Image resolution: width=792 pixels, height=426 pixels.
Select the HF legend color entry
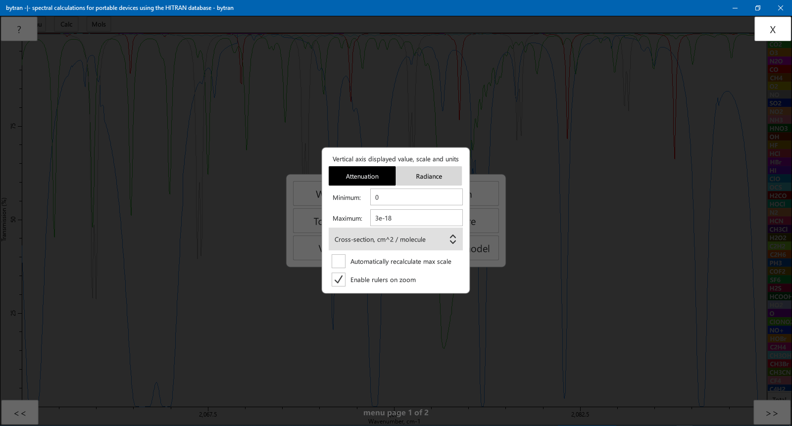click(779, 145)
